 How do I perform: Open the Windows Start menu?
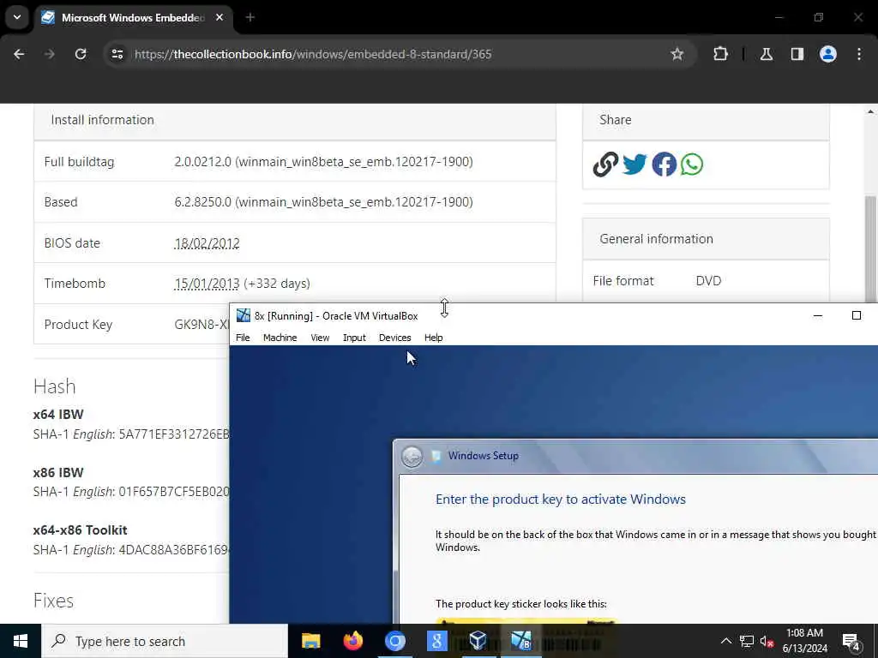[x=21, y=641]
